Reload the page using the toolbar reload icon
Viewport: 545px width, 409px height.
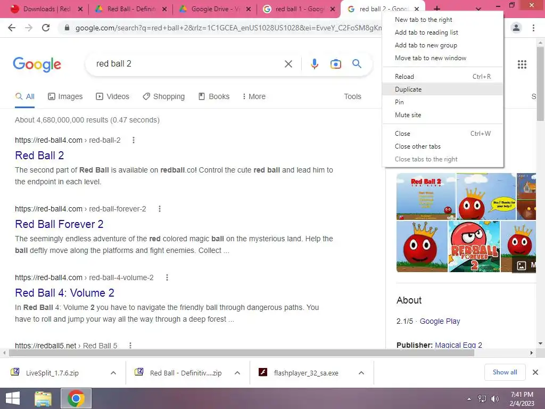point(46,28)
